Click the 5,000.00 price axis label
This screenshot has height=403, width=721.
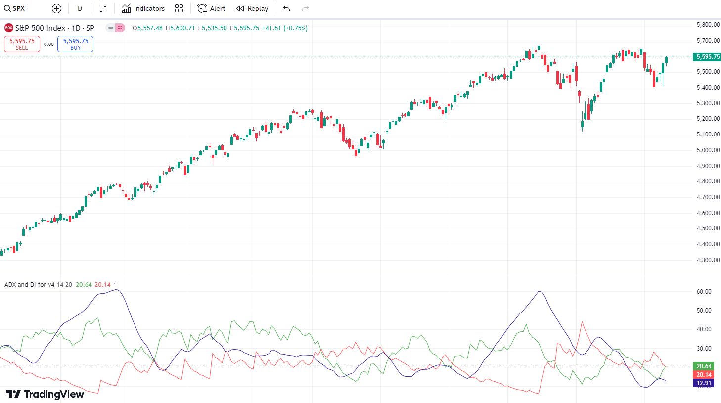tap(708, 150)
